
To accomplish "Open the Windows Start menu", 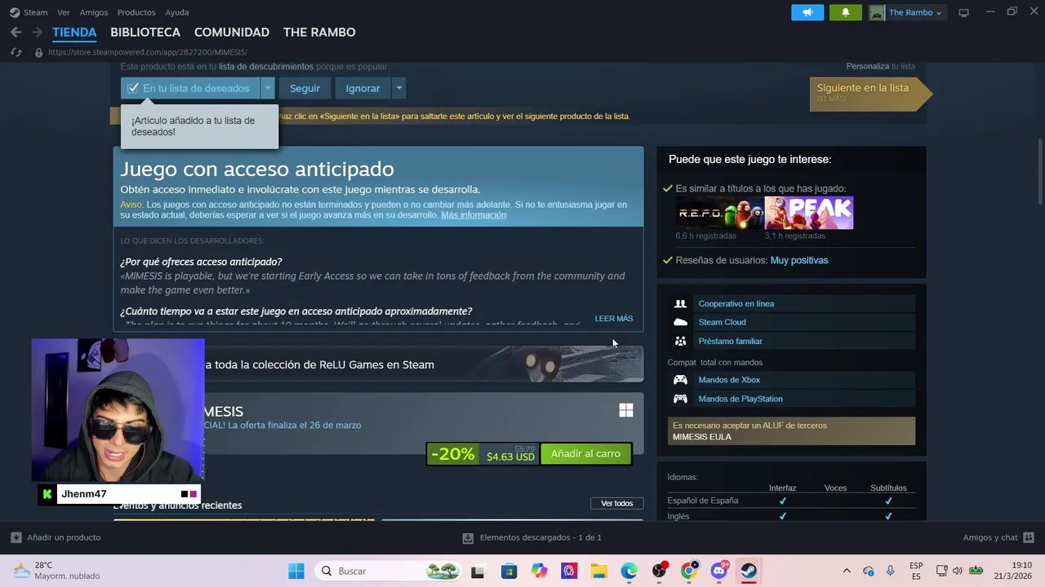I will 296,571.
